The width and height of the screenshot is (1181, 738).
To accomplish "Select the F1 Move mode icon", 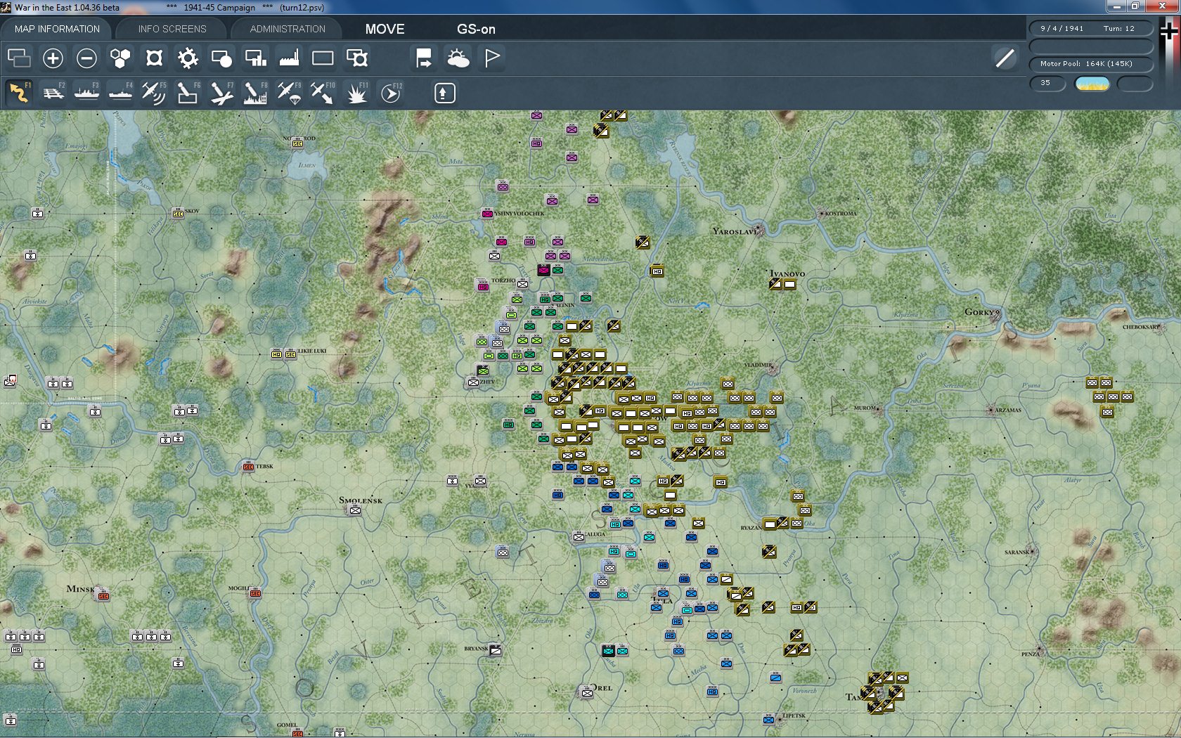I will click(x=19, y=93).
